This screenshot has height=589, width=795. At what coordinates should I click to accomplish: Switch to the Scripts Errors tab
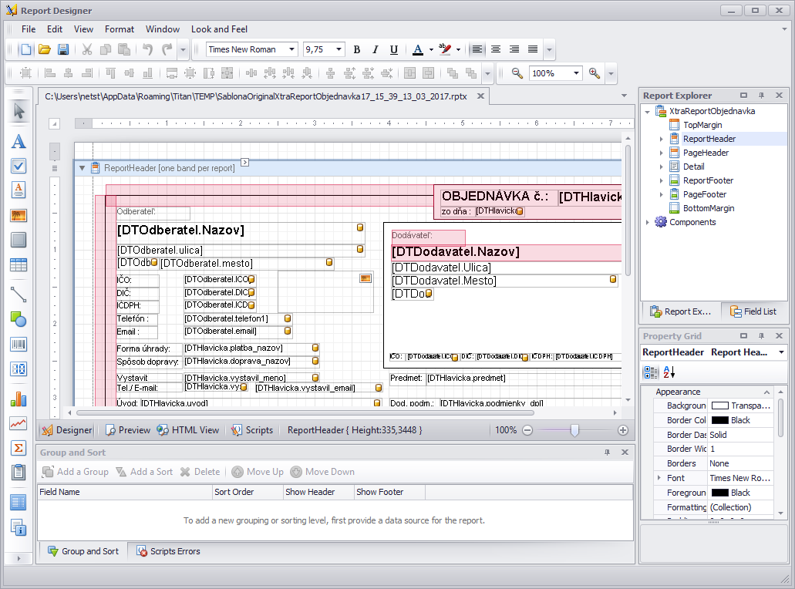(x=168, y=551)
